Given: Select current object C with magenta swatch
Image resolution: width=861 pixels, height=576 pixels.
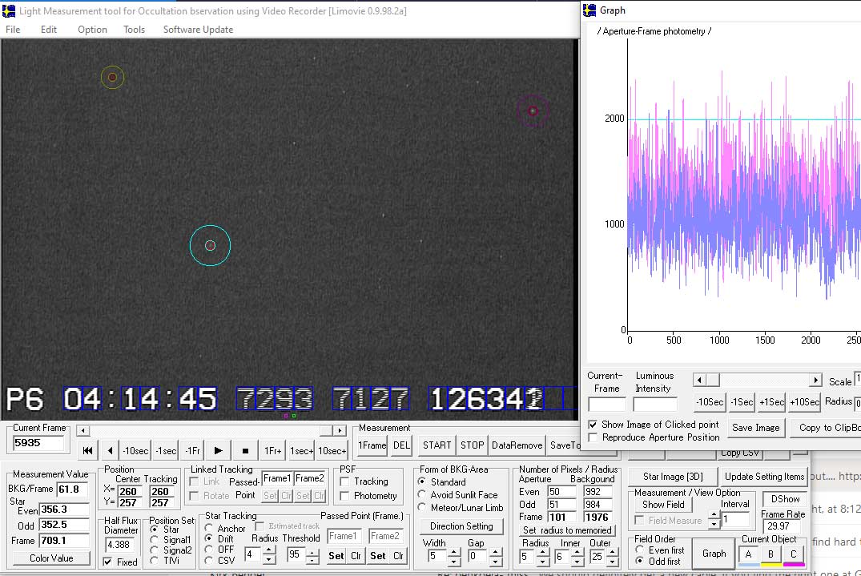Looking at the screenshot, I should [794, 555].
